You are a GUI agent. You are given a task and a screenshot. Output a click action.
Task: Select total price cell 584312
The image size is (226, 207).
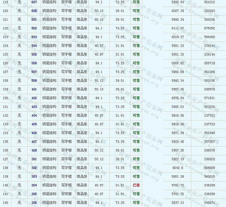click(209, 2)
